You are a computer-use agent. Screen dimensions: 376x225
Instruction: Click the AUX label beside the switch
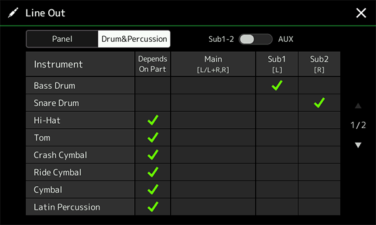tap(286, 39)
